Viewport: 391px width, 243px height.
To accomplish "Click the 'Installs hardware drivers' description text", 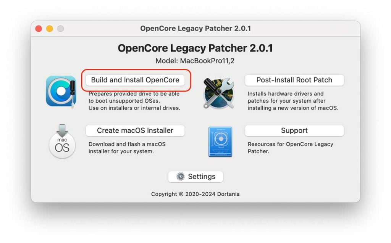I will pos(293,101).
